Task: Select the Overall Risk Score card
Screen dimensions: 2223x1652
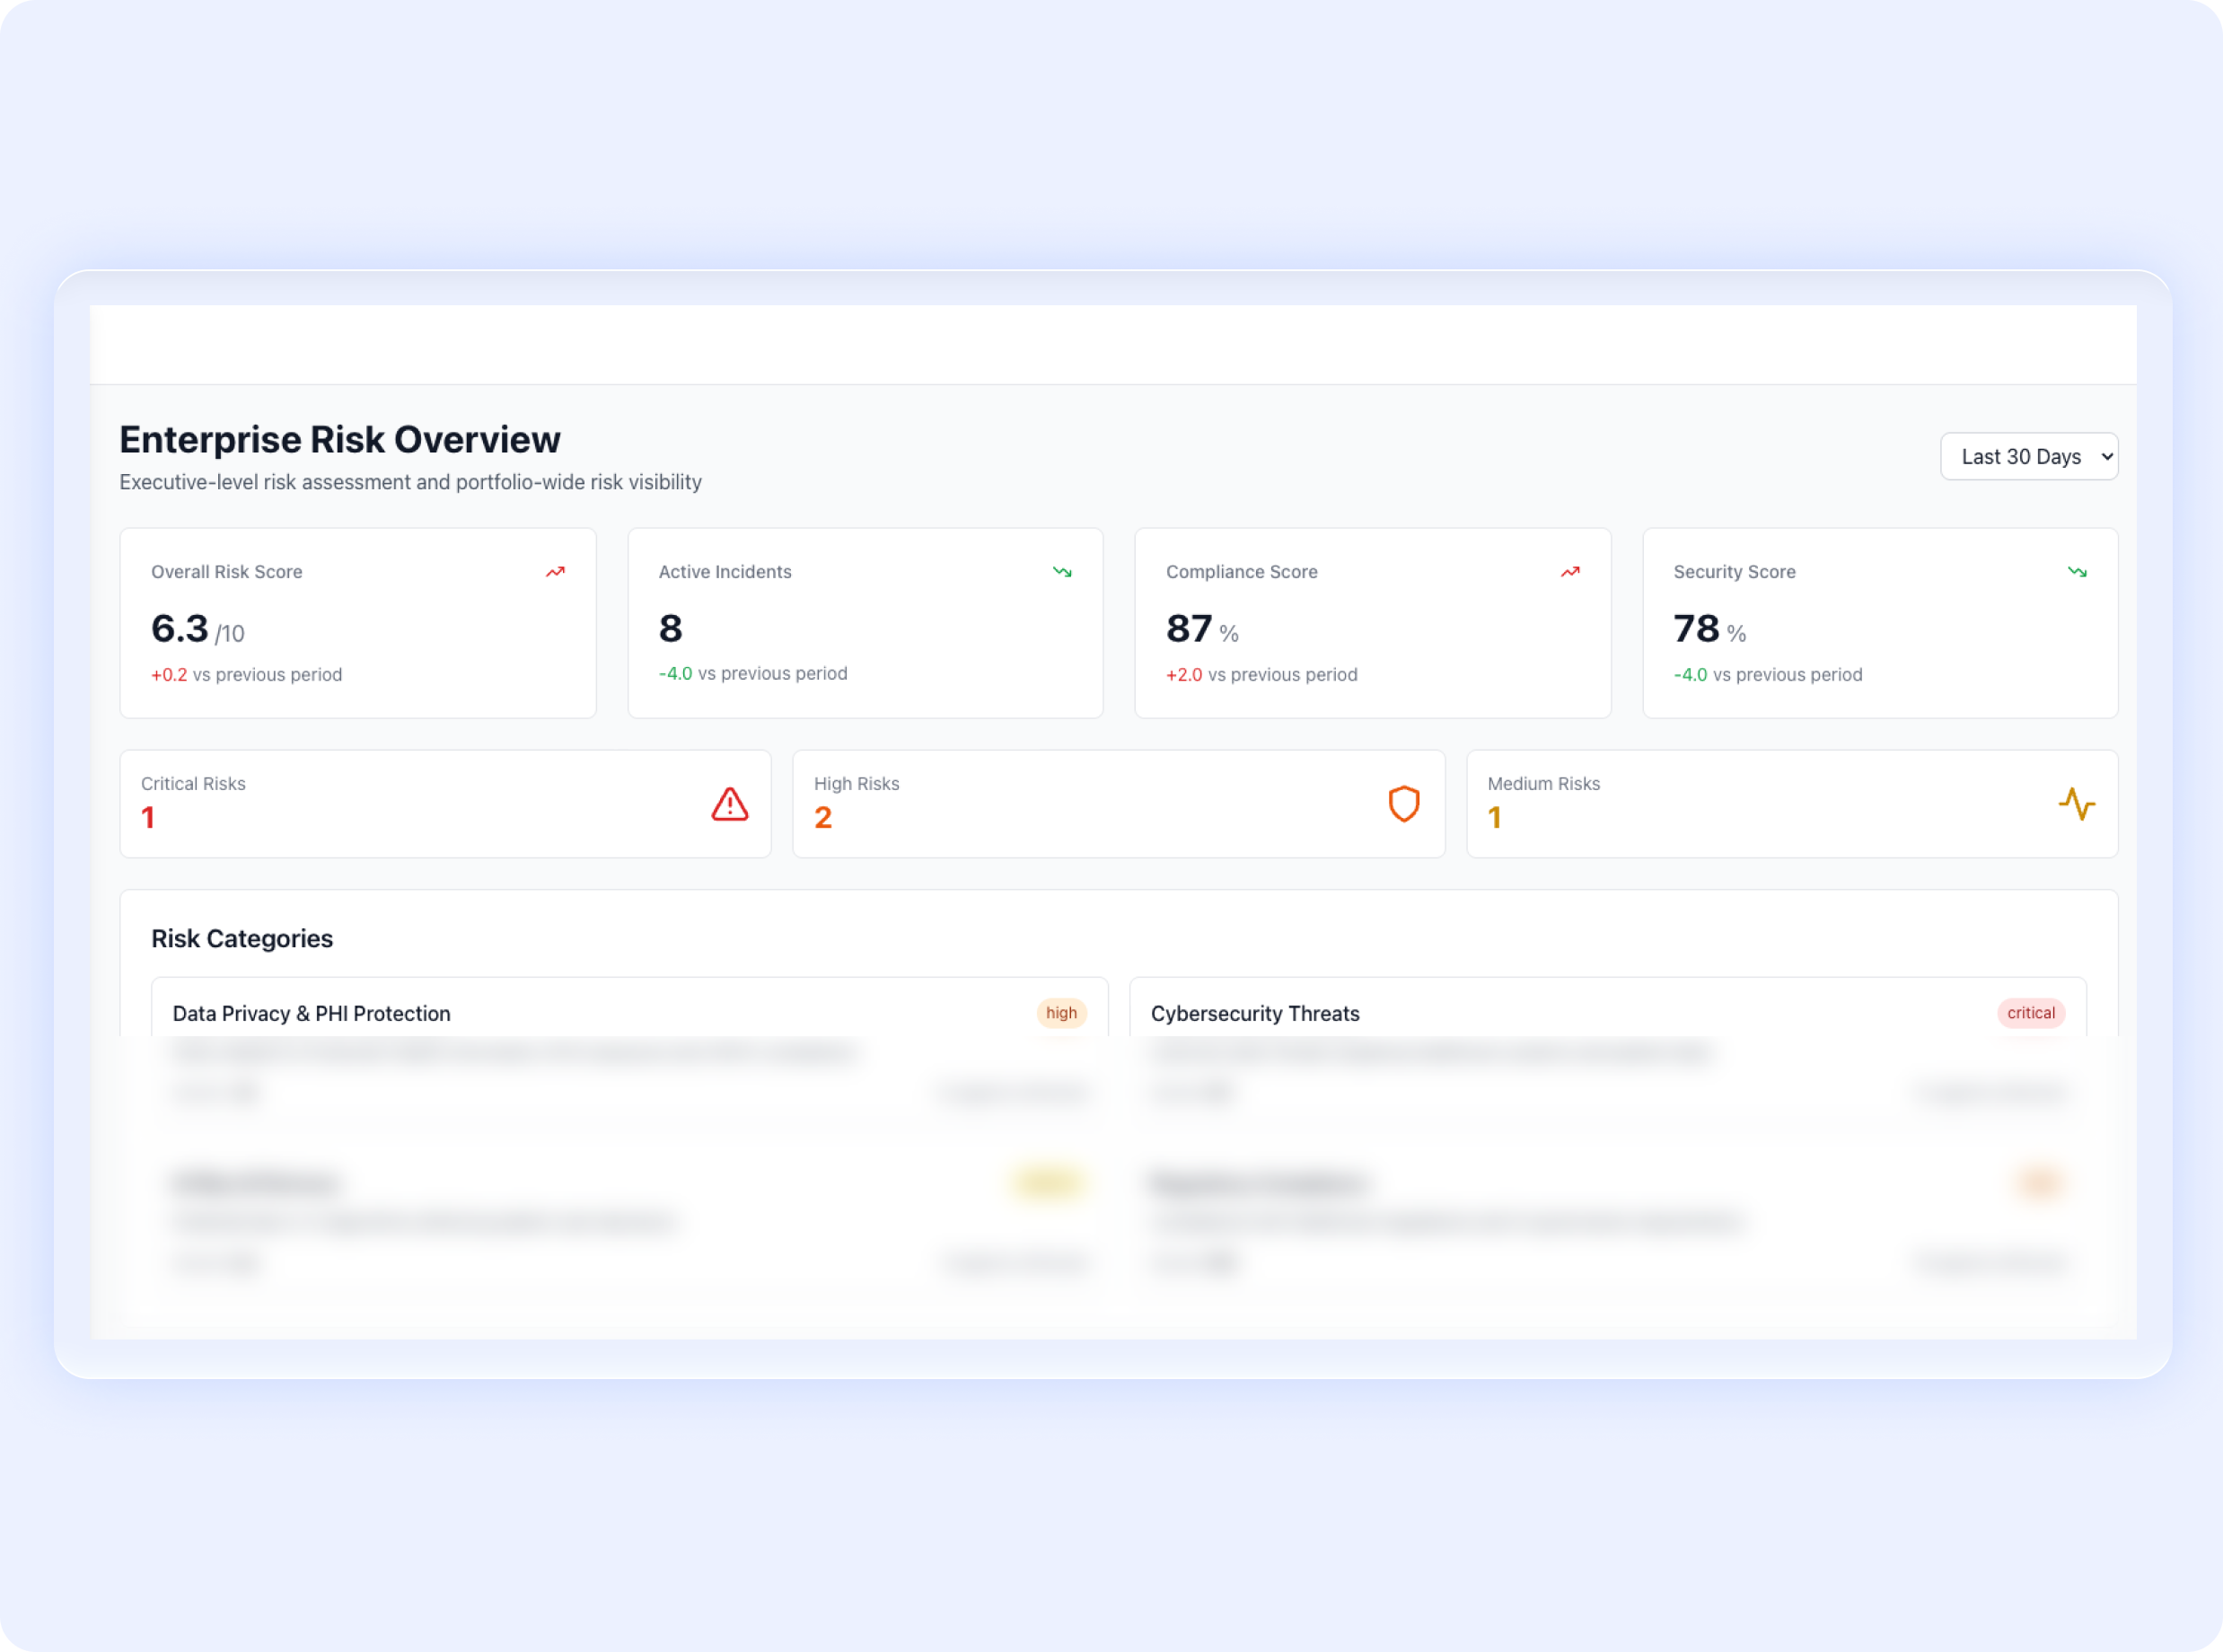Action: click(357, 623)
